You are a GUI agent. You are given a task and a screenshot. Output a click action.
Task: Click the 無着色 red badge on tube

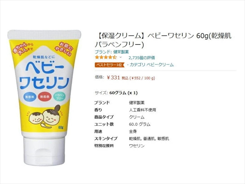click(x=45, y=97)
